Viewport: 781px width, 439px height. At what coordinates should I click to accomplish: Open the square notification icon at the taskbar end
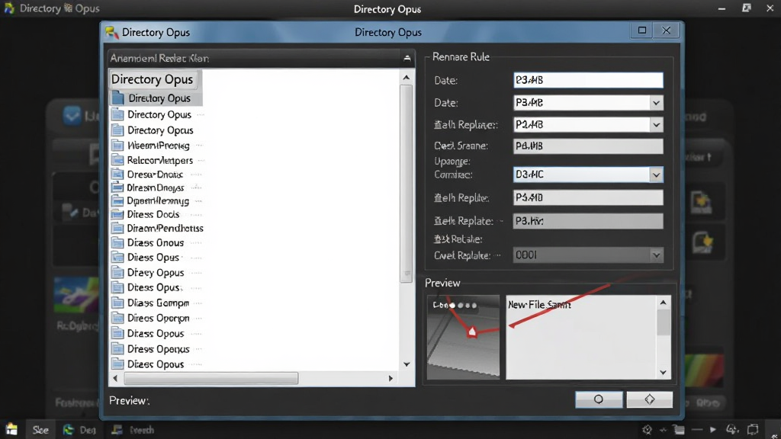(753, 429)
